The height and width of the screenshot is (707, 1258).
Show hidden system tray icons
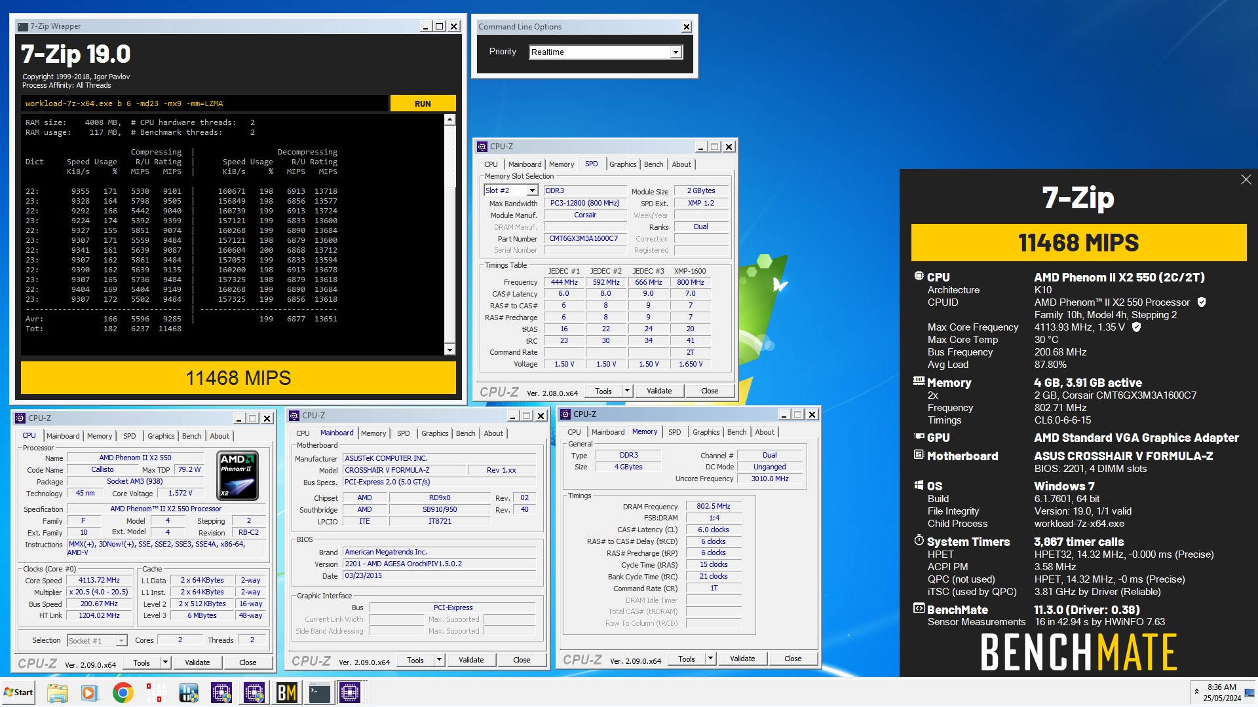(x=1197, y=691)
